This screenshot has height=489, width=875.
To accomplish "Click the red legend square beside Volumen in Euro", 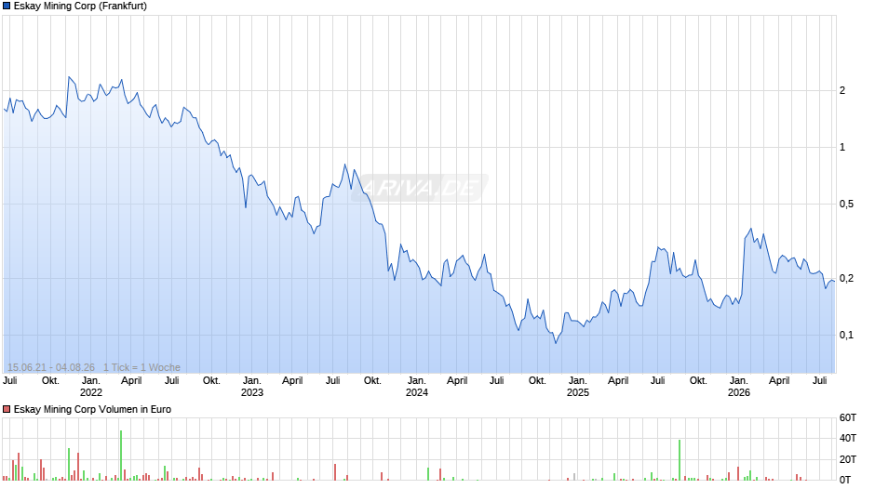I will 7,409.
